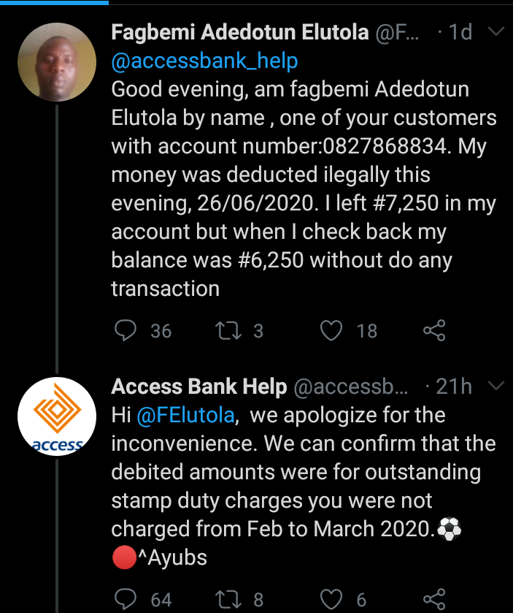Screen dimensions: 513x613
Task: View the 36 replies count
Action: [x=161, y=331]
